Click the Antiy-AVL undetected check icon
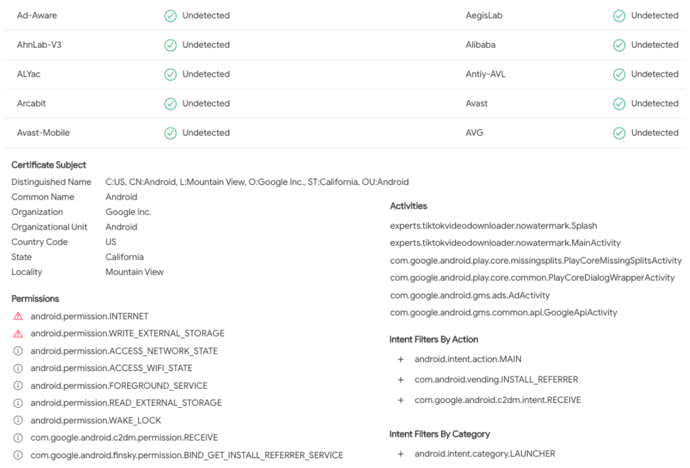The height and width of the screenshot is (468, 690). 619,75
